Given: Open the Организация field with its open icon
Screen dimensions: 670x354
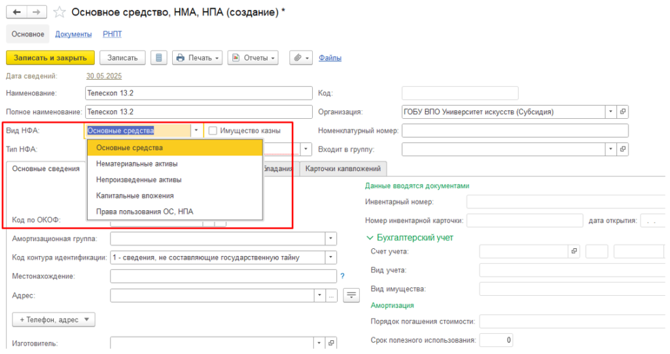Looking at the screenshot, I should point(623,112).
